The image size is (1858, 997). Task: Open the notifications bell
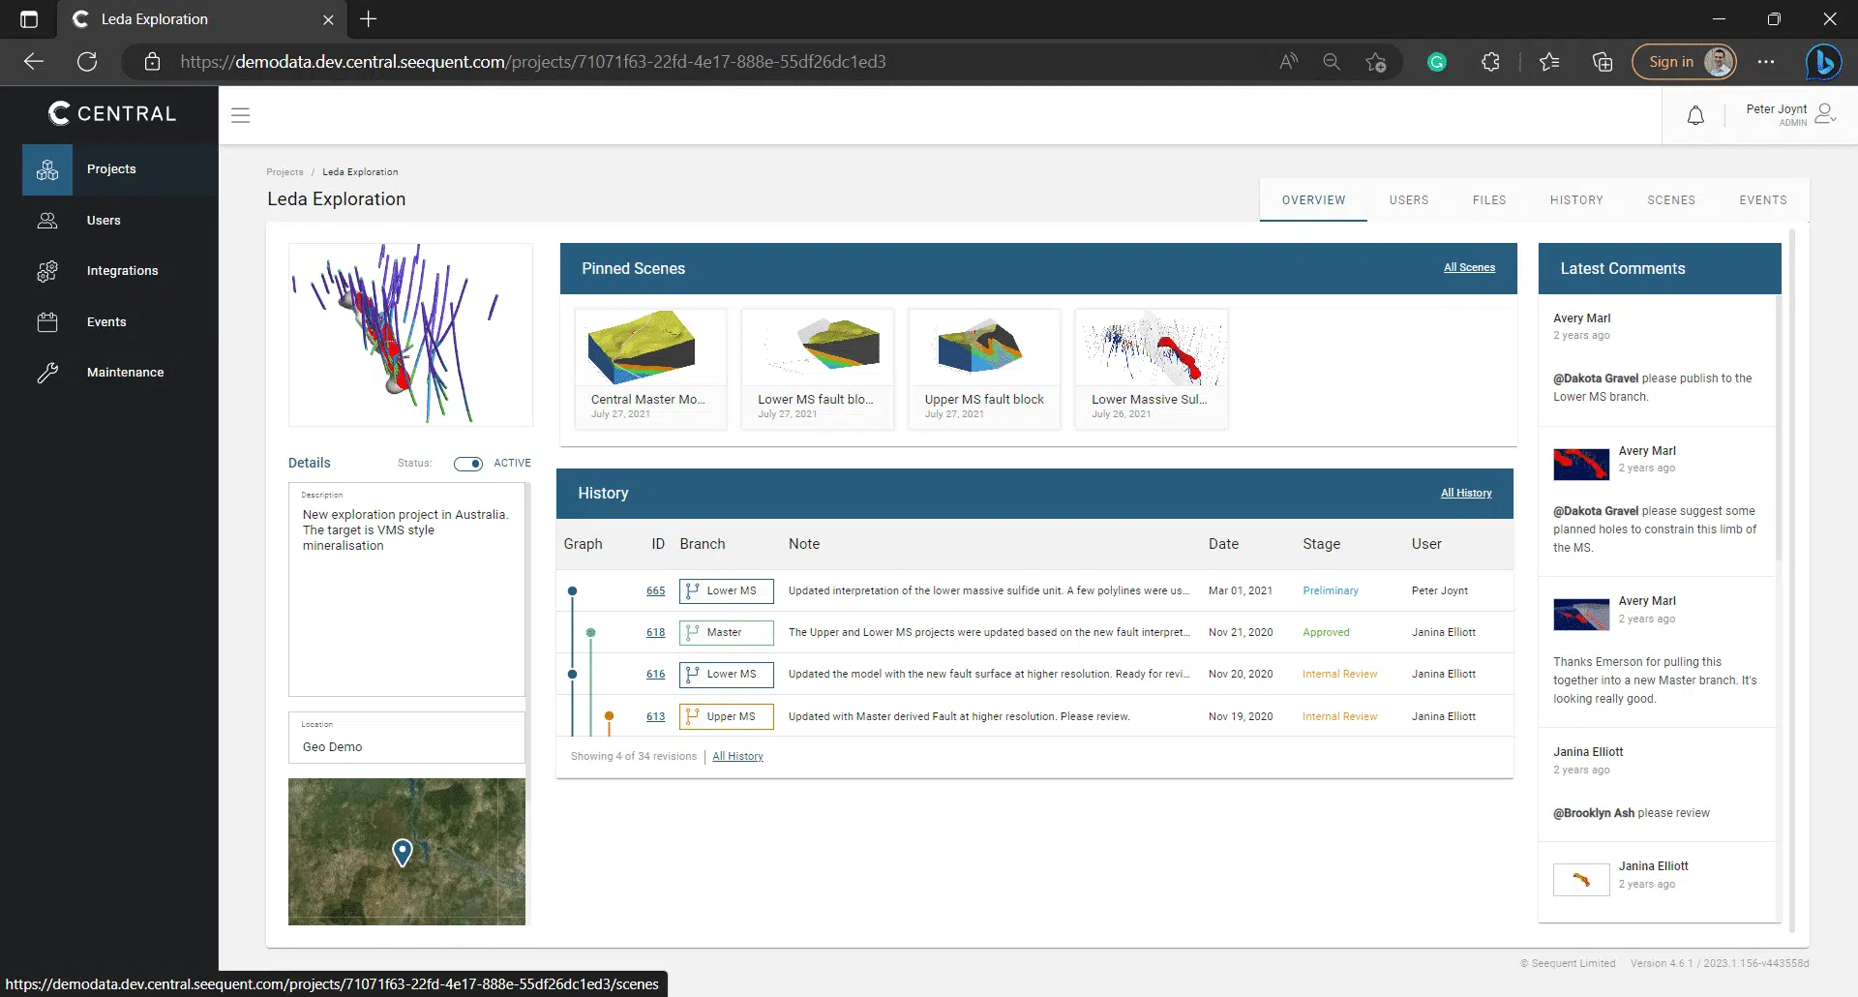tap(1695, 115)
